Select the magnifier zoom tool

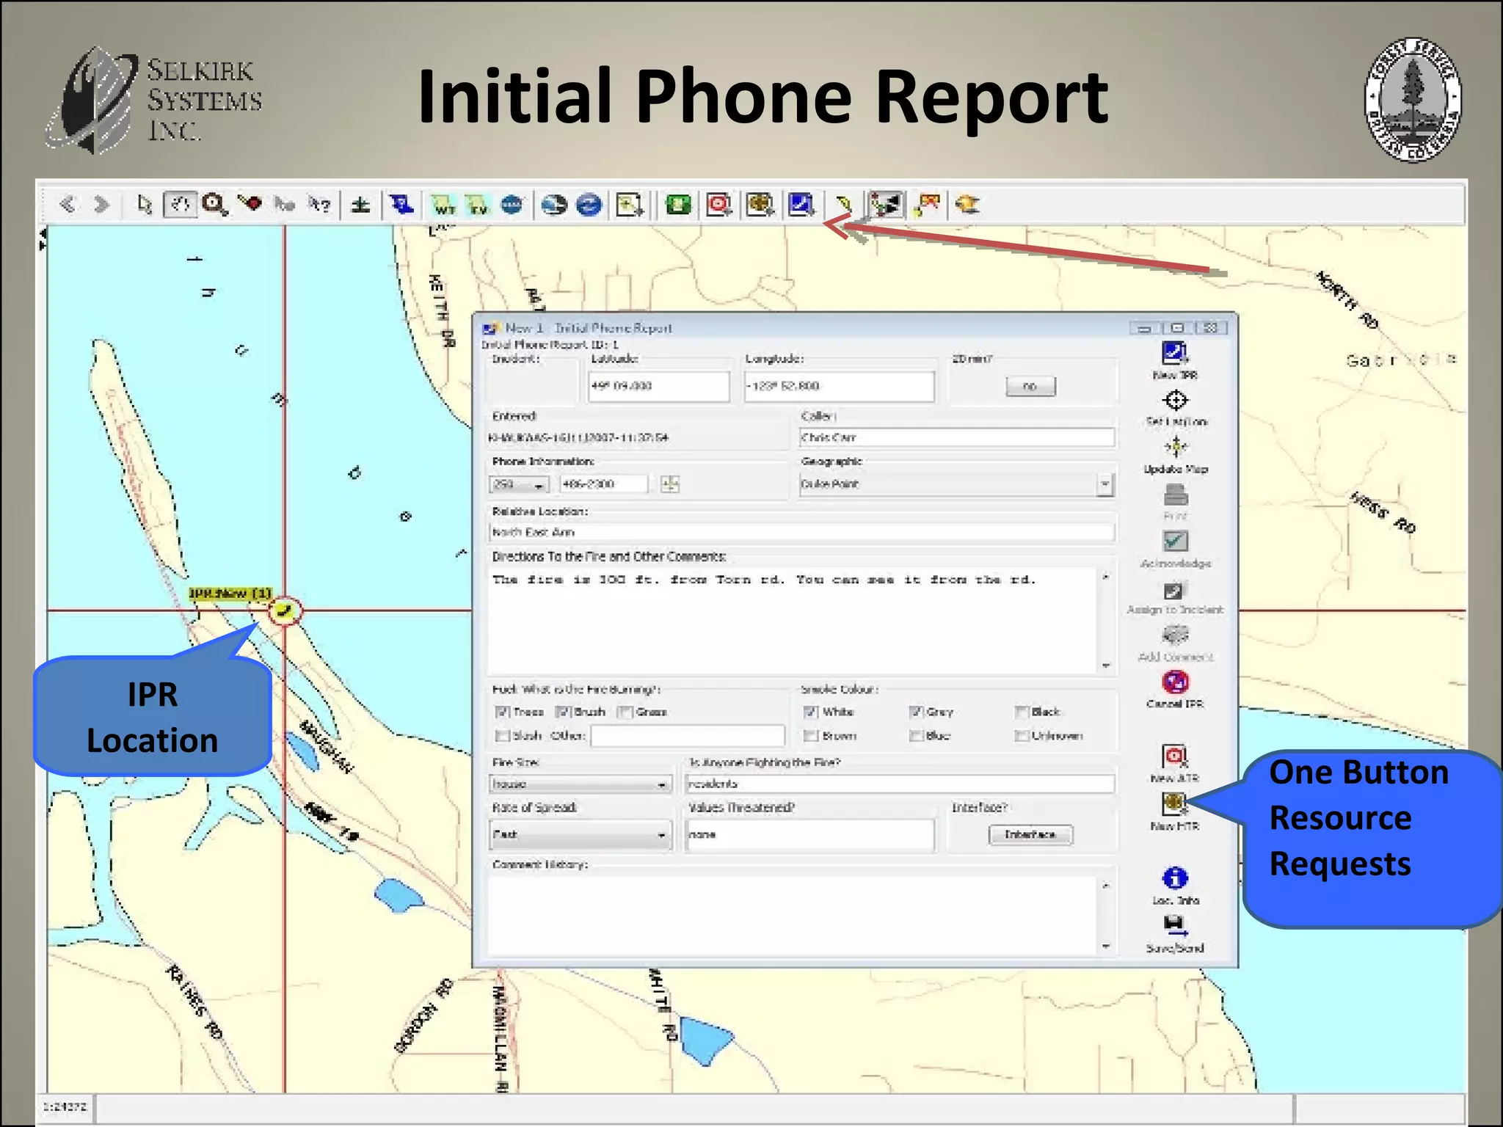214,204
